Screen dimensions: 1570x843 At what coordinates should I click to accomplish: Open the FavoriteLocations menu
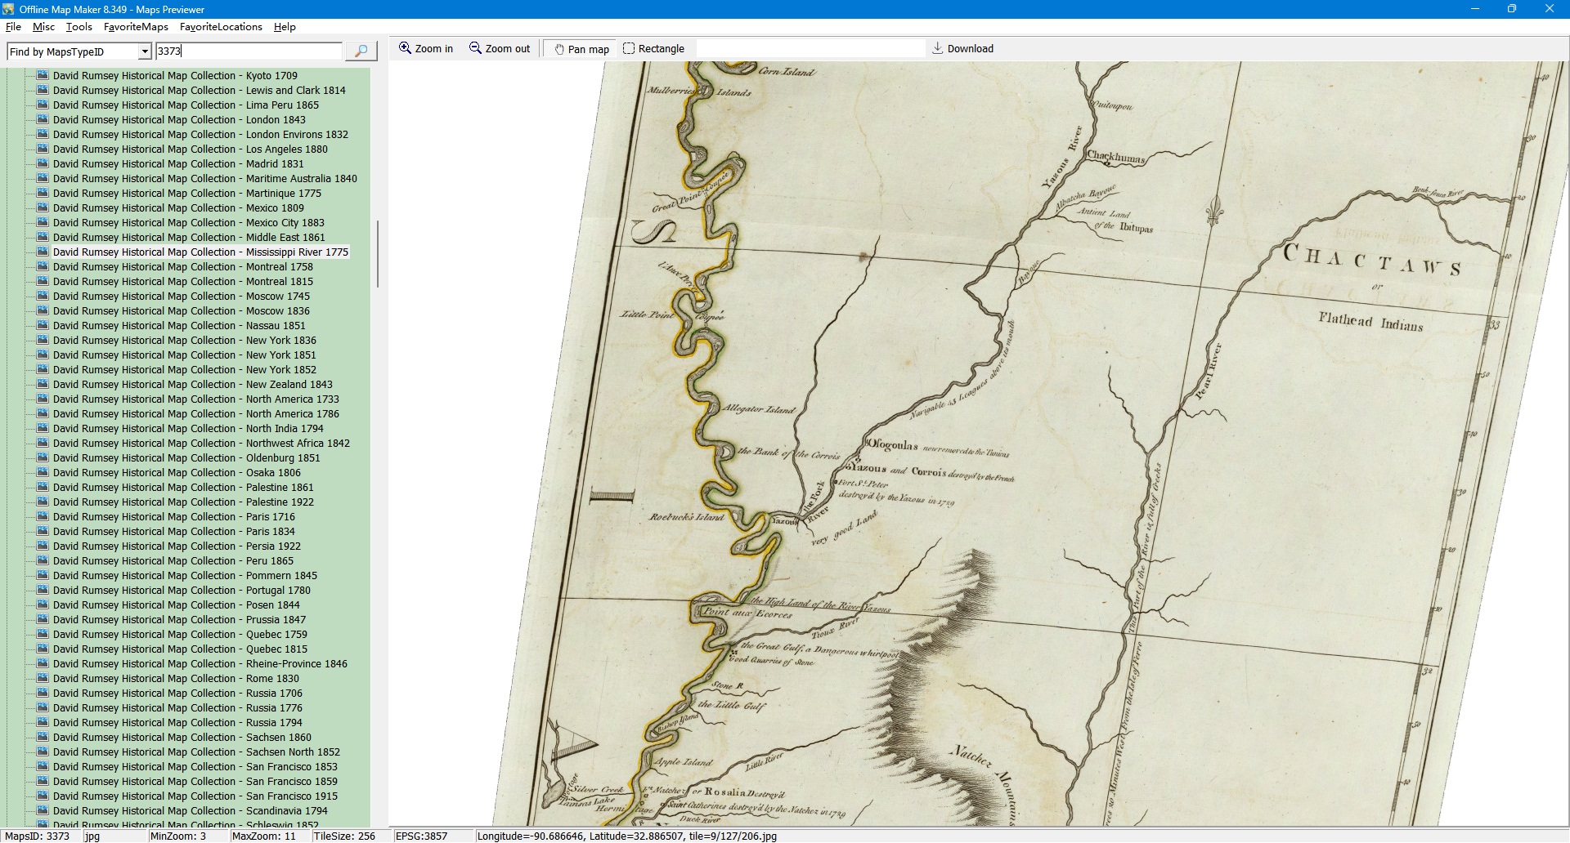[x=221, y=27]
